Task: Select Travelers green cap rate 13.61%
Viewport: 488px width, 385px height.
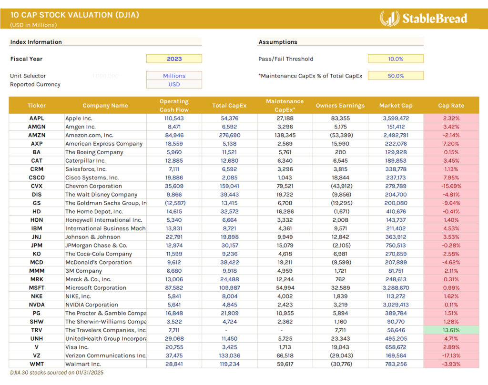Action: click(x=451, y=330)
